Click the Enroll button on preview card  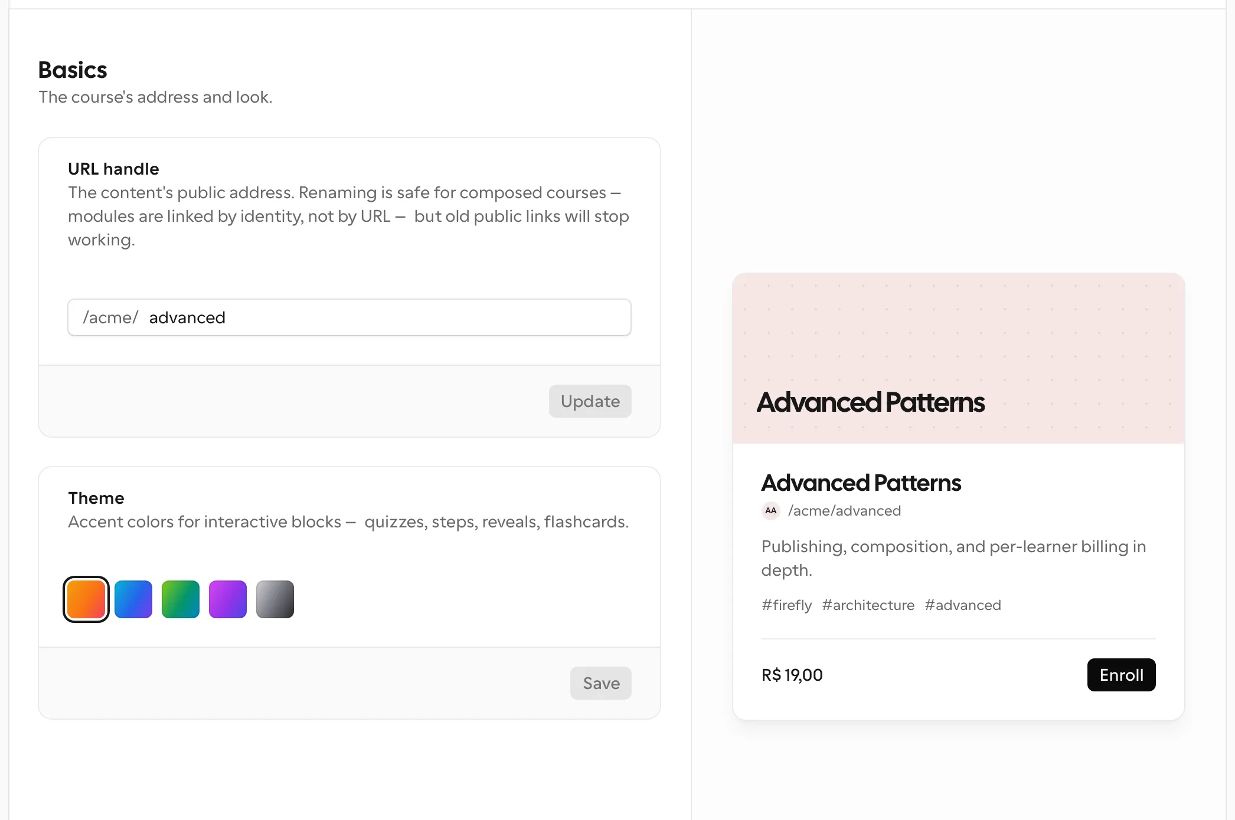1122,675
